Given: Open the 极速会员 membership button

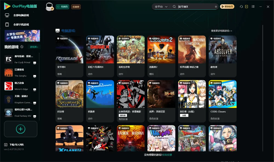Looking at the screenshot, I should coord(227,7).
